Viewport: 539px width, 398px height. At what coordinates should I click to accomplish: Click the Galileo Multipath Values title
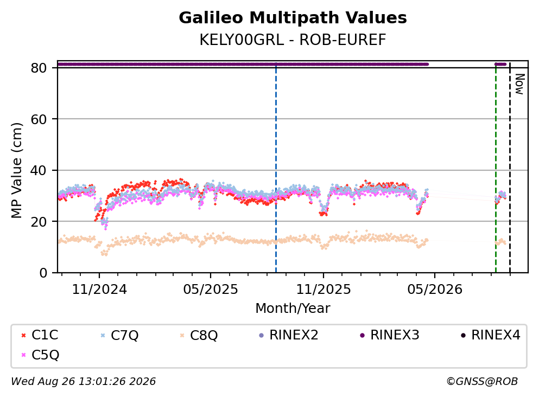click(293, 18)
